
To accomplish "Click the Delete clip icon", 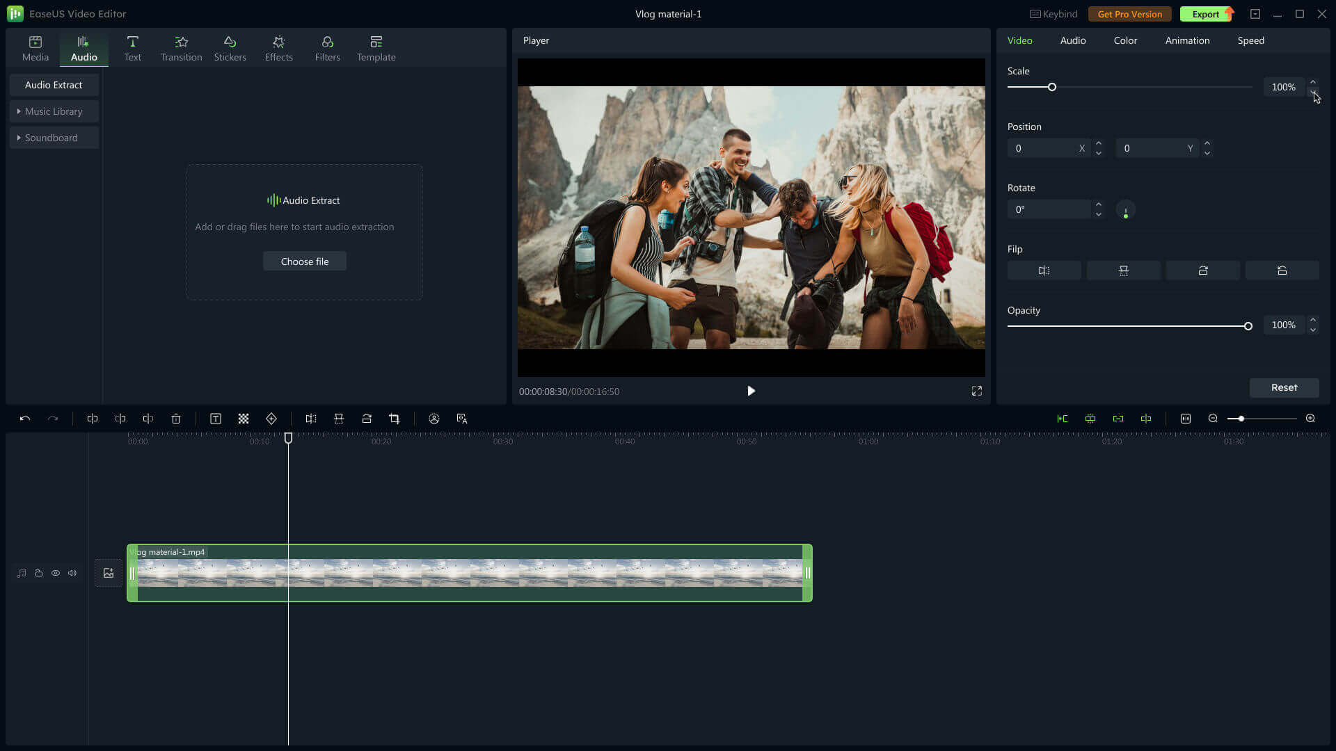I will [x=175, y=419].
